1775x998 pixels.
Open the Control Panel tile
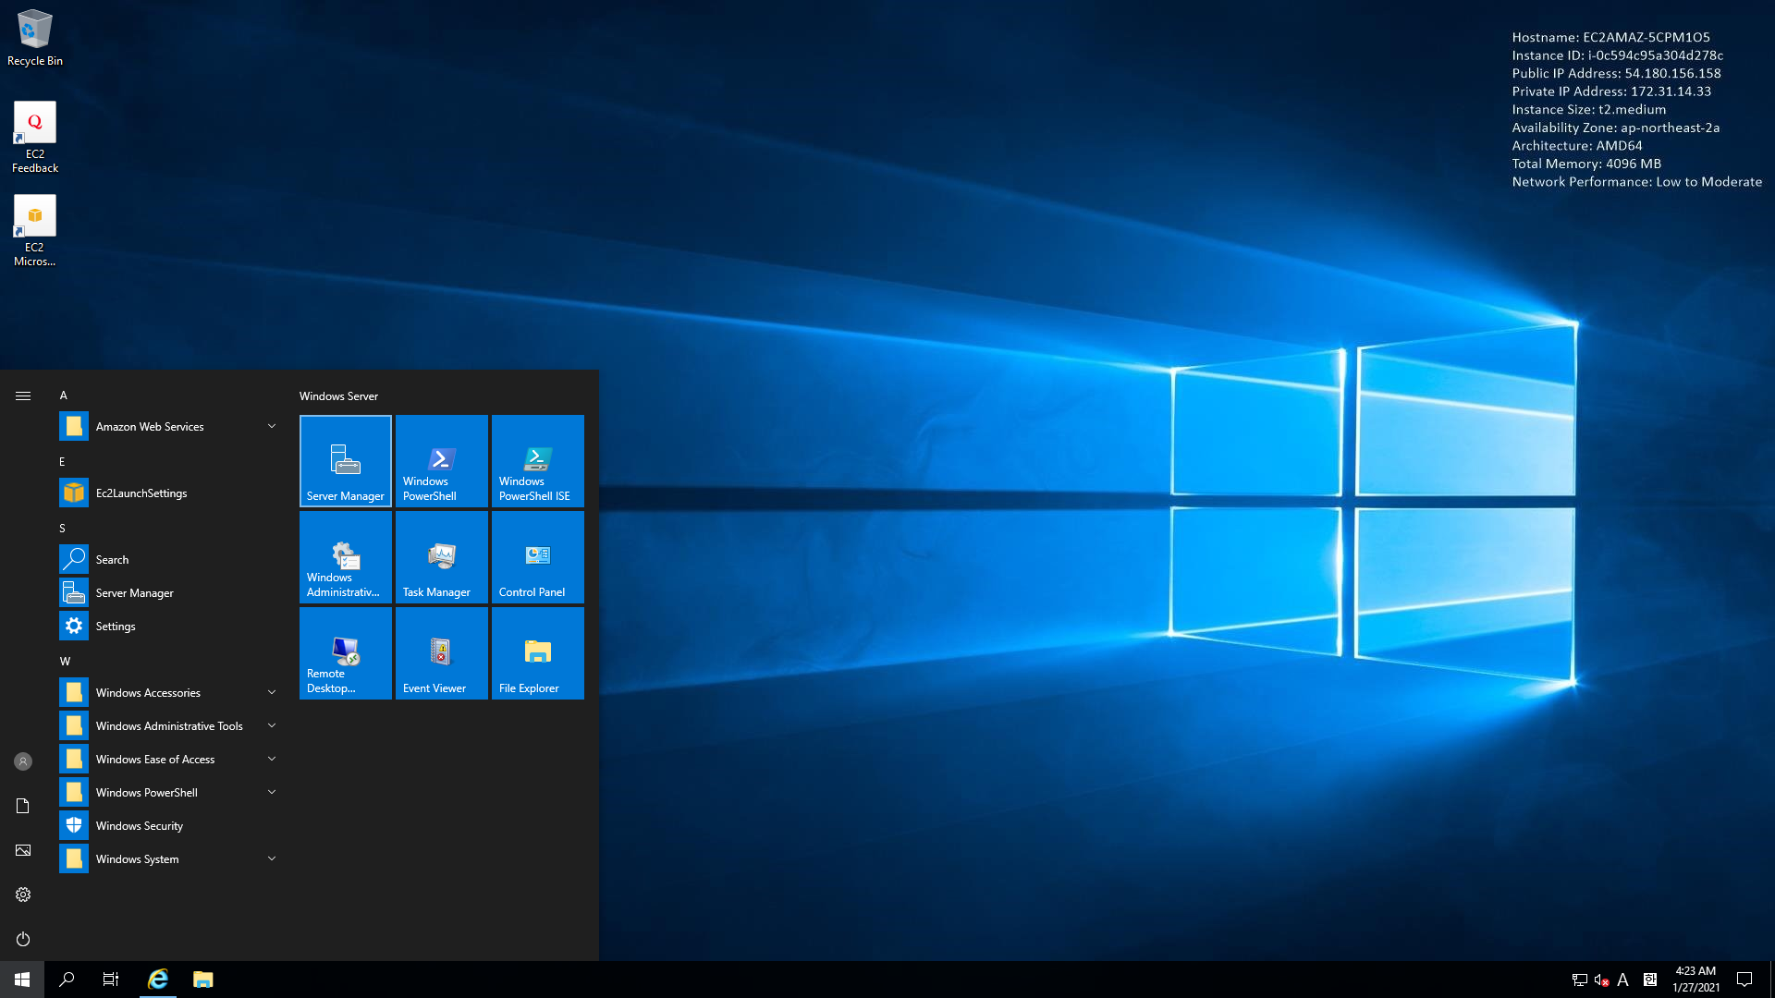click(x=537, y=556)
